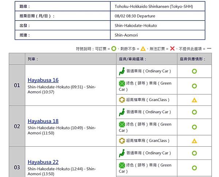Click the yellow triangle icon in the legend
Viewport: 219px width, 177px height.
point(143,49)
